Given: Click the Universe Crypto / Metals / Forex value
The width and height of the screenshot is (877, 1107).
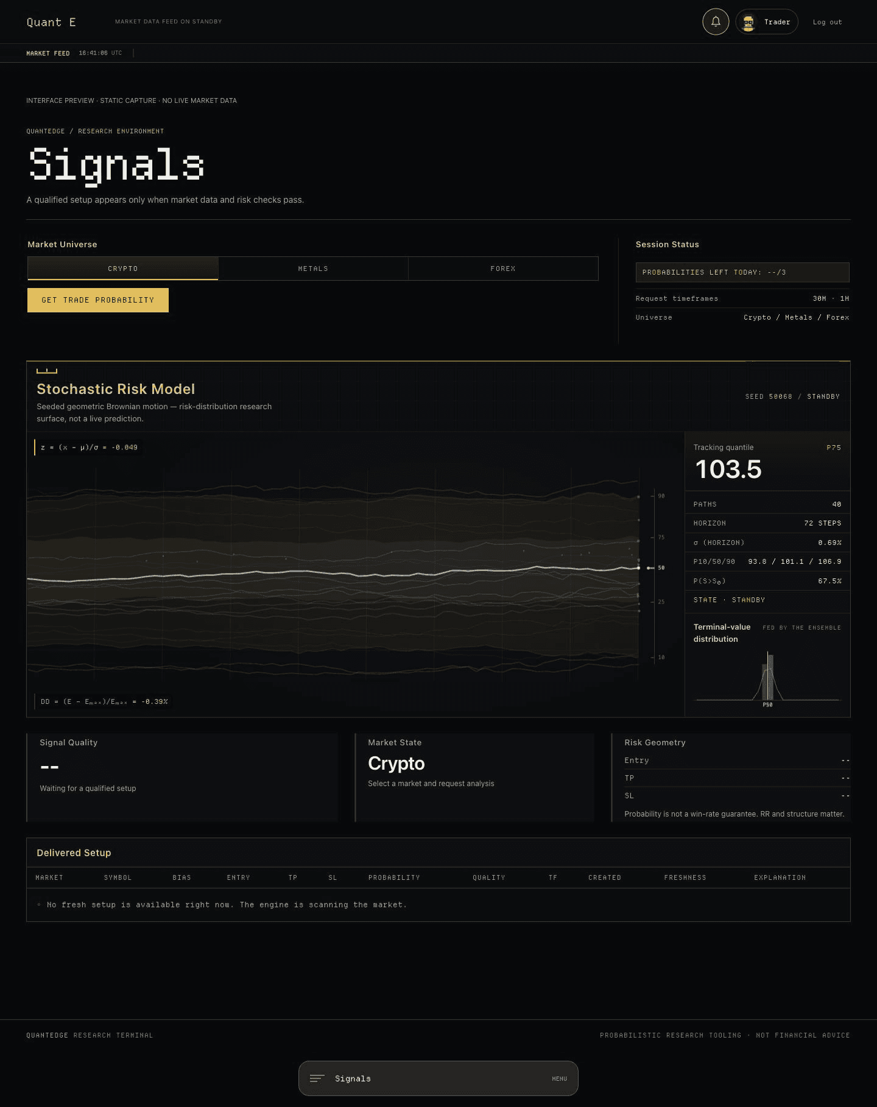Looking at the screenshot, I should [796, 317].
